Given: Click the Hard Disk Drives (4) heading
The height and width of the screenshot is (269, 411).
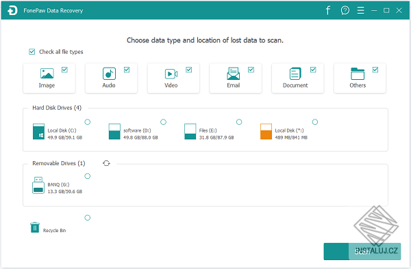Looking at the screenshot, I should pos(57,108).
